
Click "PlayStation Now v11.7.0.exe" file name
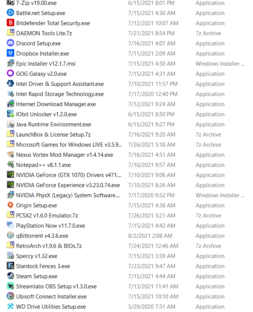[x=51, y=226]
